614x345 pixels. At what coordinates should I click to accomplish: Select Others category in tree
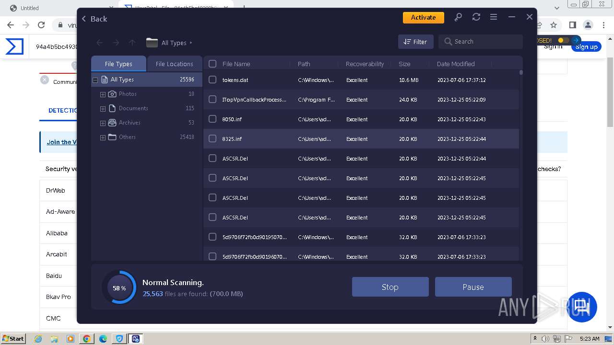[127, 137]
